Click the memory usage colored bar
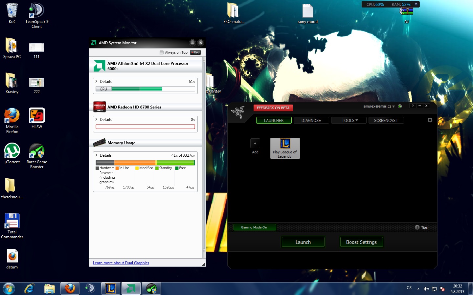The width and height of the screenshot is (473, 295). click(145, 163)
